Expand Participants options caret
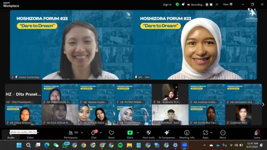Image resolution: width=267 pixels, height=150 pixels. (82, 133)
